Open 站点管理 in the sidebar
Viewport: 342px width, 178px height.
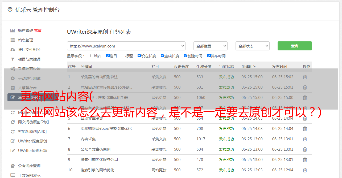[26, 40]
